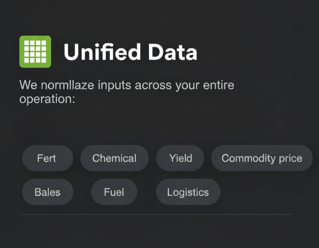
Task: Toggle the Fert input filter
Action: (48, 158)
